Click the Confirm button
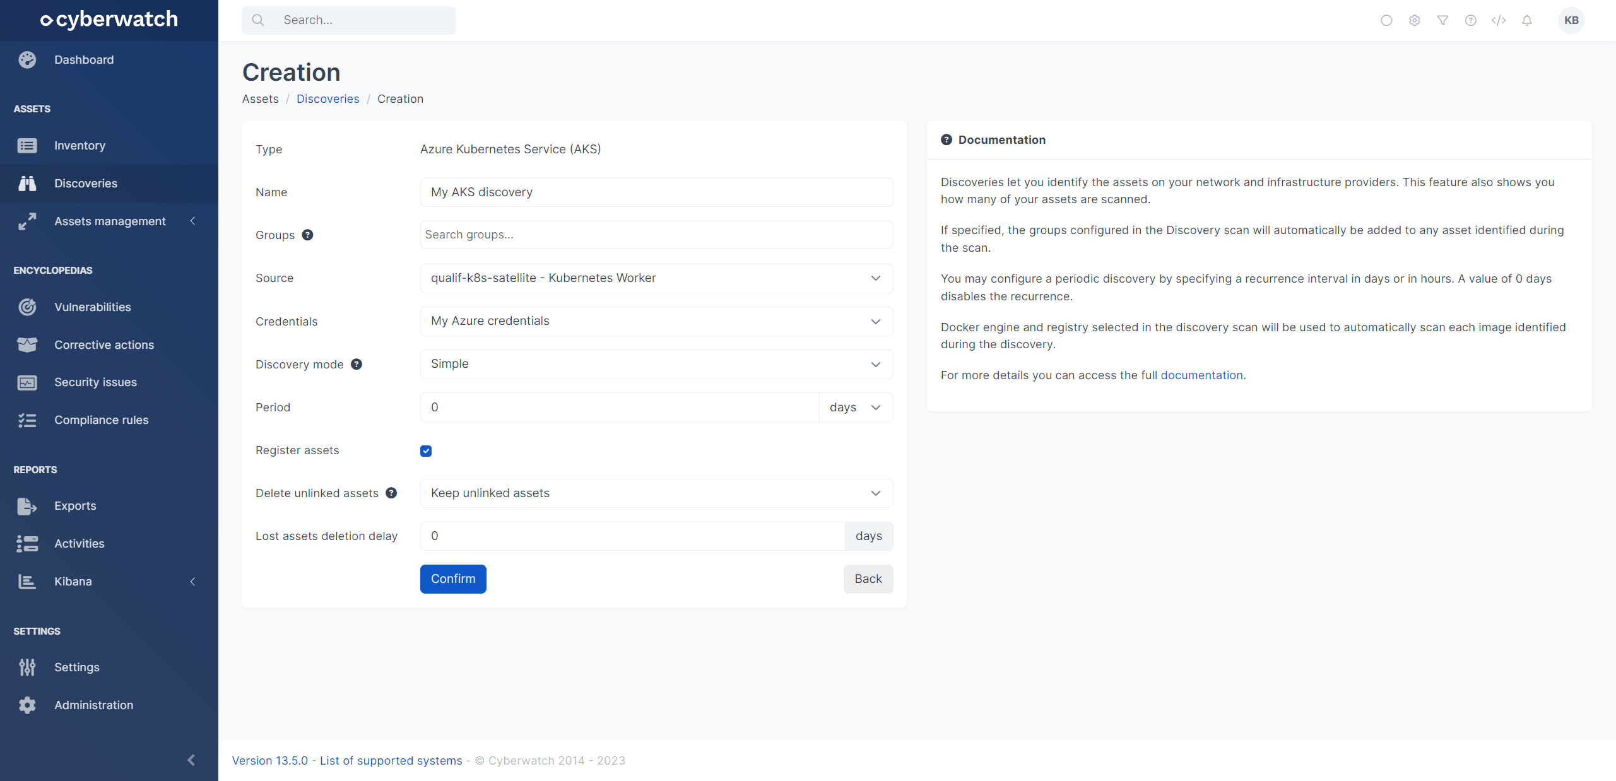The image size is (1616, 781). [x=453, y=579]
